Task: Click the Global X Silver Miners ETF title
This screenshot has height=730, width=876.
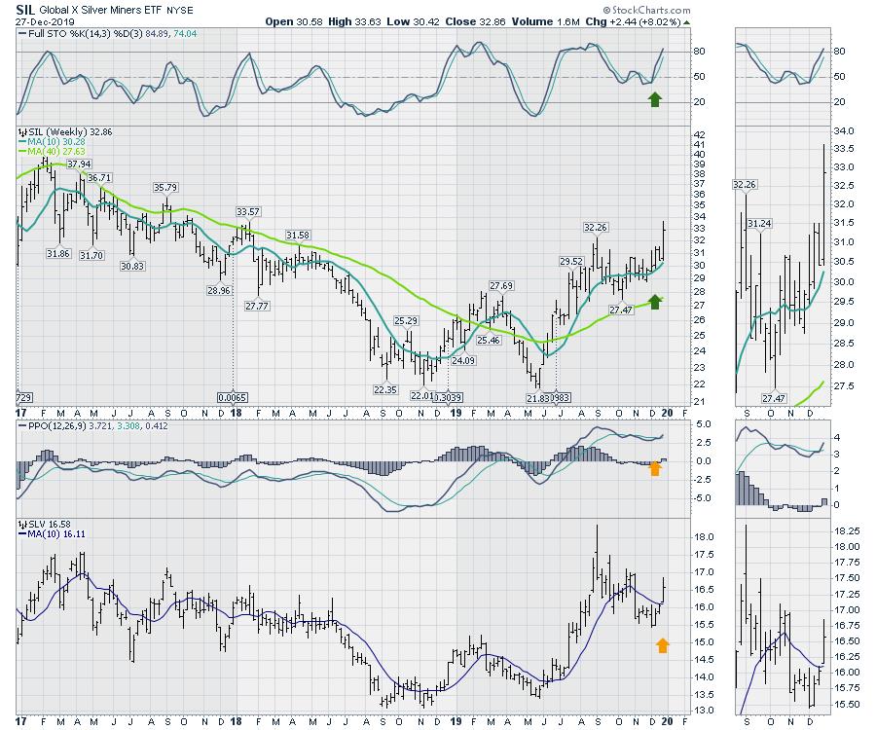Action: click(99, 10)
